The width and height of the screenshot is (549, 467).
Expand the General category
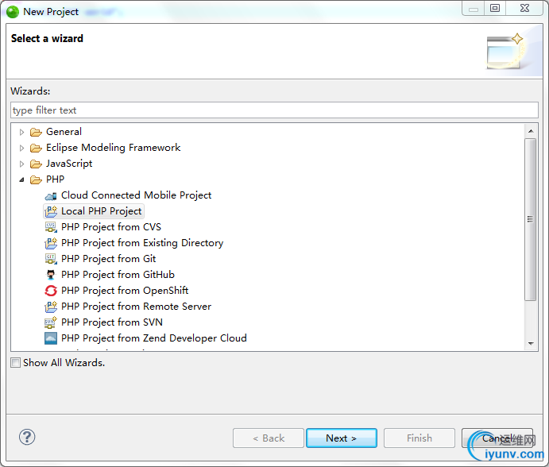pos(21,133)
